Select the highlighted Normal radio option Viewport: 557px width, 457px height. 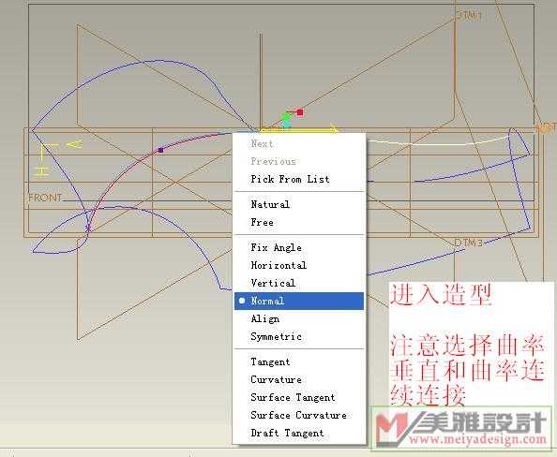pos(299,301)
